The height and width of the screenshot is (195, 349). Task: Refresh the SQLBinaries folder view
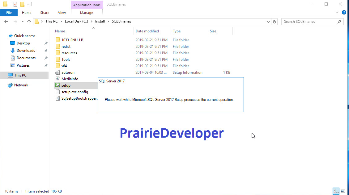pos(275,22)
